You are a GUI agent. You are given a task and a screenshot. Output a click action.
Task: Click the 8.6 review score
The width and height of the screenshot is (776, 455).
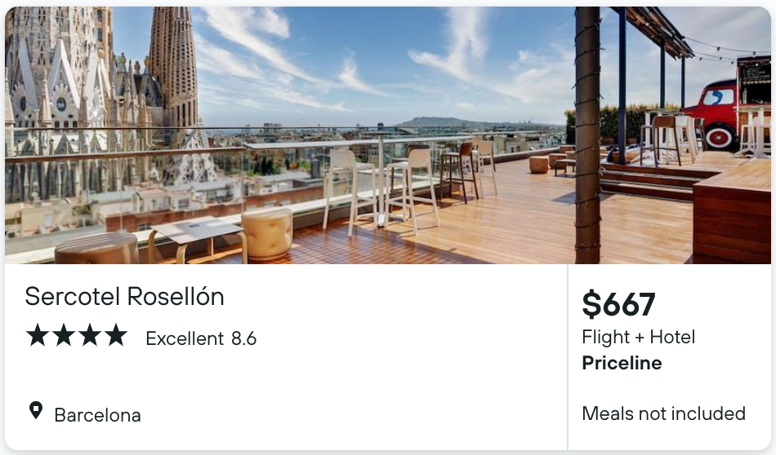[x=244, y=339]
